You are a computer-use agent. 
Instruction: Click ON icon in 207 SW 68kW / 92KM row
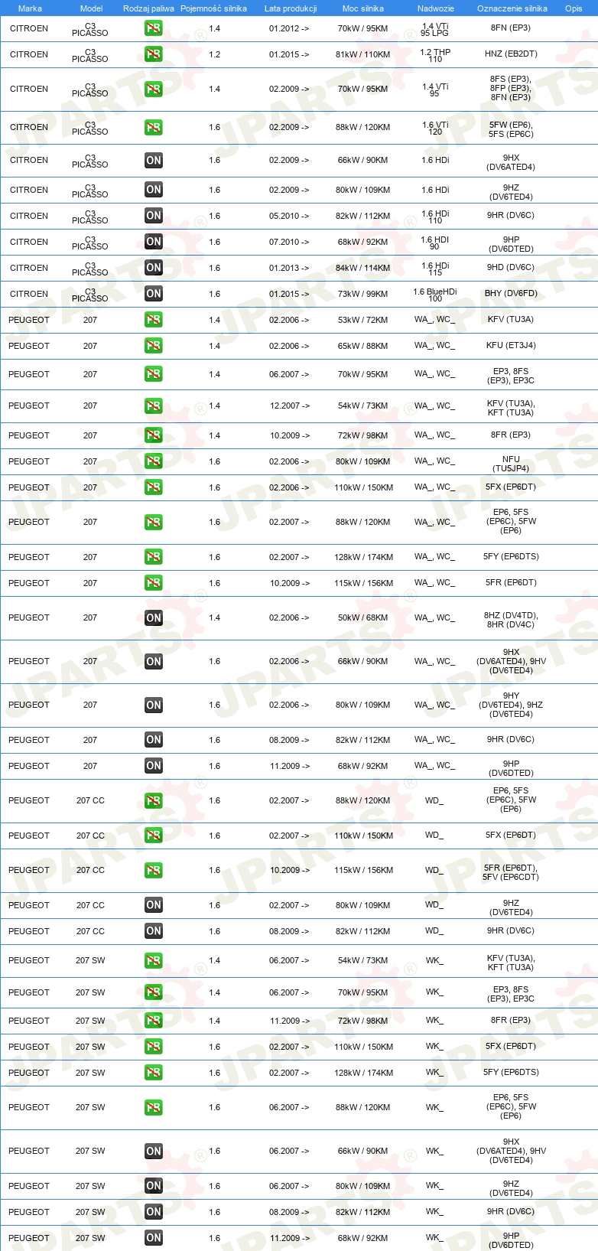point(154,1238)
